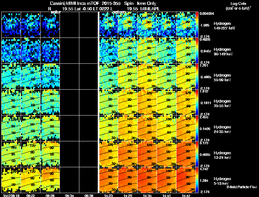Select the color bar for 24-35 keV row
Screen dimensions: 259x197
(197, 128)
